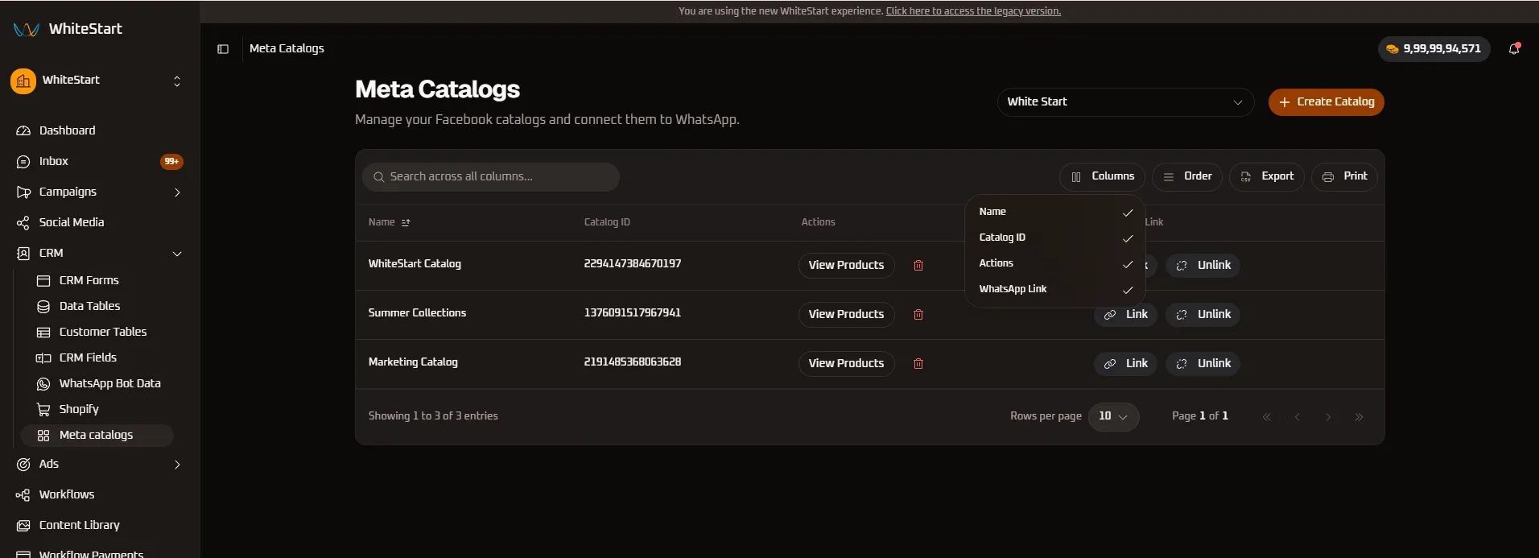Screen dimensions: 1539x558
Task: Click the Catalog ID column header
Action: pyautogui.click(x=607, y=222)
